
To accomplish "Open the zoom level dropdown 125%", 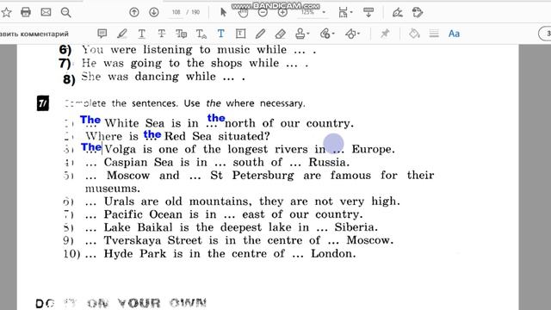I will 313,12.
